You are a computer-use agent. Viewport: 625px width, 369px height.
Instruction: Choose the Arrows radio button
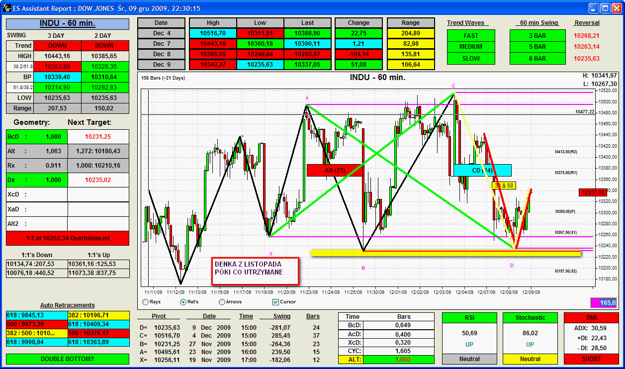pos(222,302)
